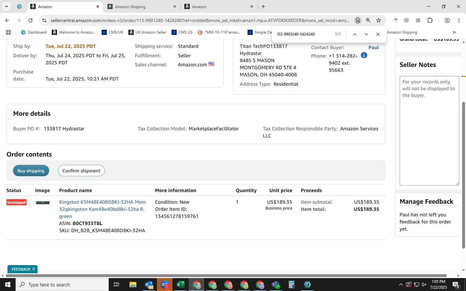Close the find-in-page bar
Screen dimensions: 466x291
378,34
